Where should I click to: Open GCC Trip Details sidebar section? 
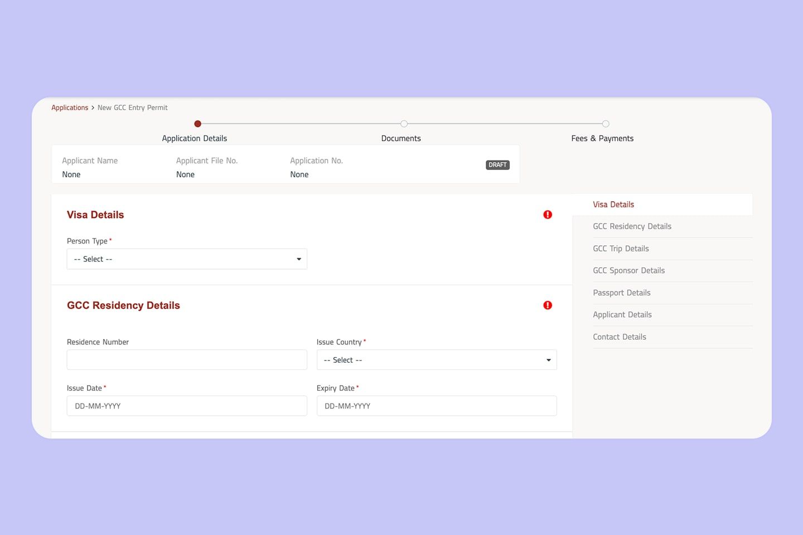coord(621,249)
